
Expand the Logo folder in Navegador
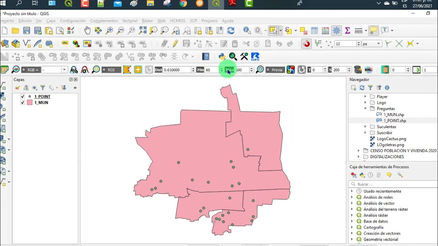[x=365, y=102]
